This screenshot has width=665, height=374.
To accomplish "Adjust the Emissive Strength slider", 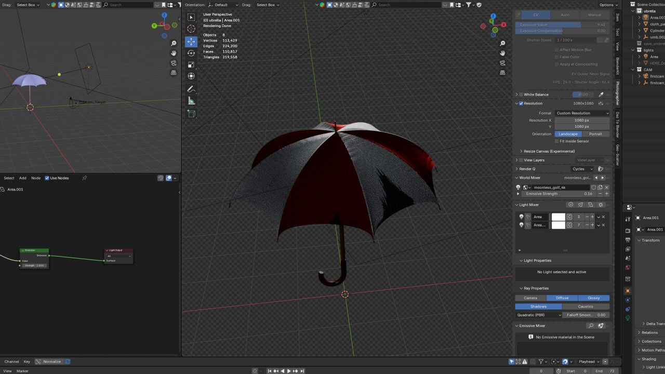I will coord(558,194).
